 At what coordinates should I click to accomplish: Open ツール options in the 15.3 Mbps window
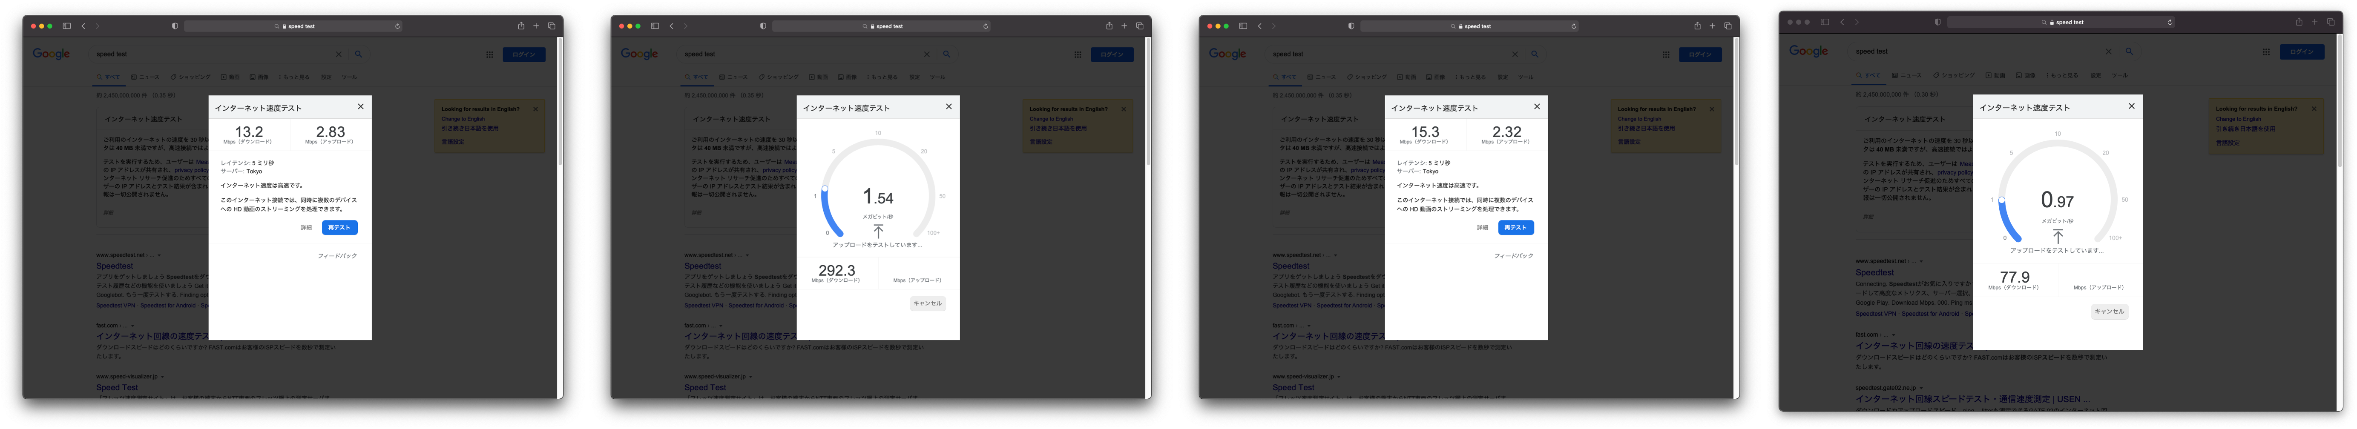coord(1526,77)
